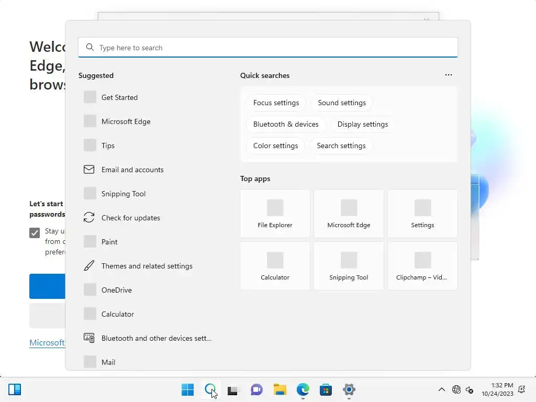
Task: Click the Type here to search field
Action: [267, 48]
